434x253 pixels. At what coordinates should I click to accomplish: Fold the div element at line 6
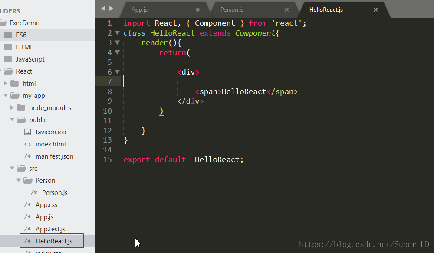(x=117, y=72)
